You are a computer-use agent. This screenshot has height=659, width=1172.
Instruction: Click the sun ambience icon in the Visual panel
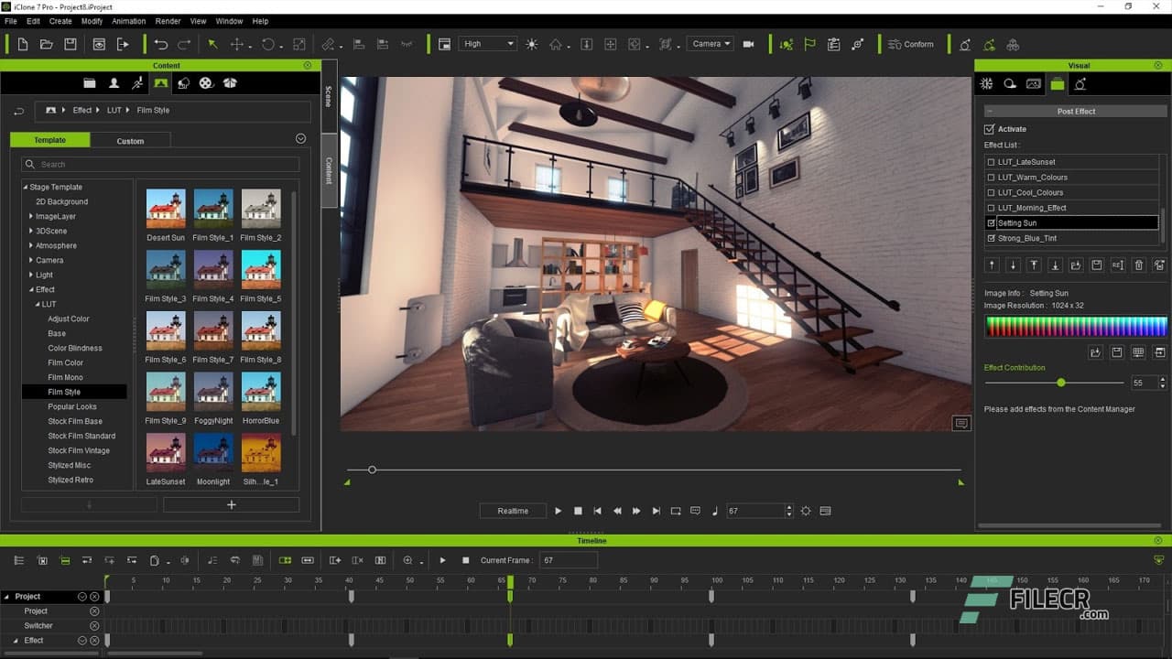point(986,83)
